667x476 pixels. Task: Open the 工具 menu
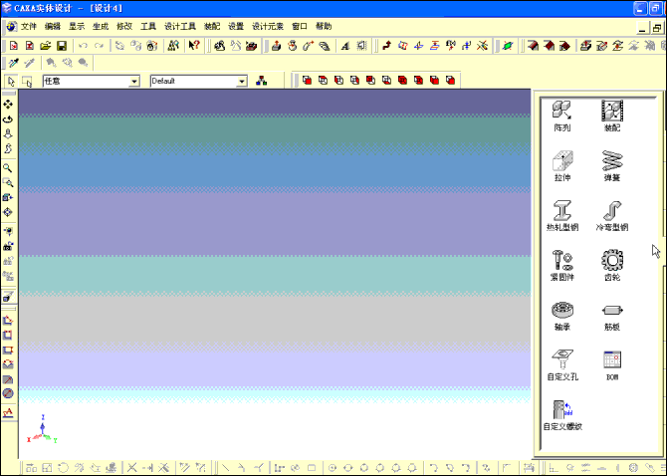coord(148,26)
